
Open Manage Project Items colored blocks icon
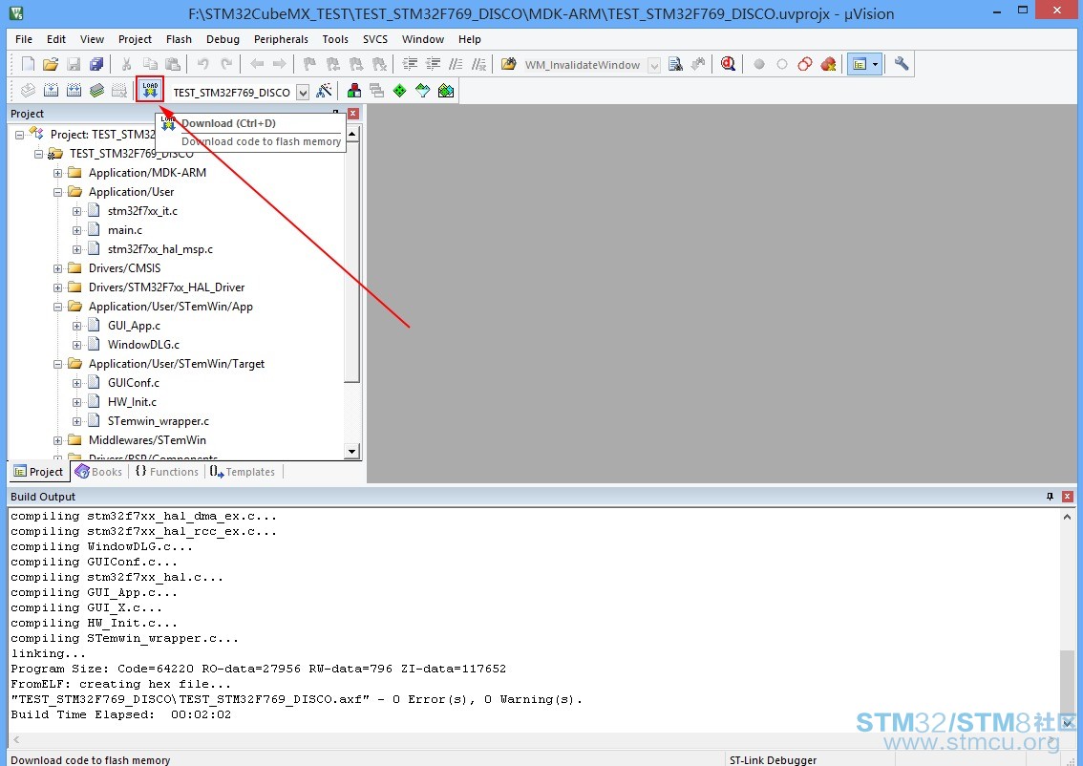point(354,91)
